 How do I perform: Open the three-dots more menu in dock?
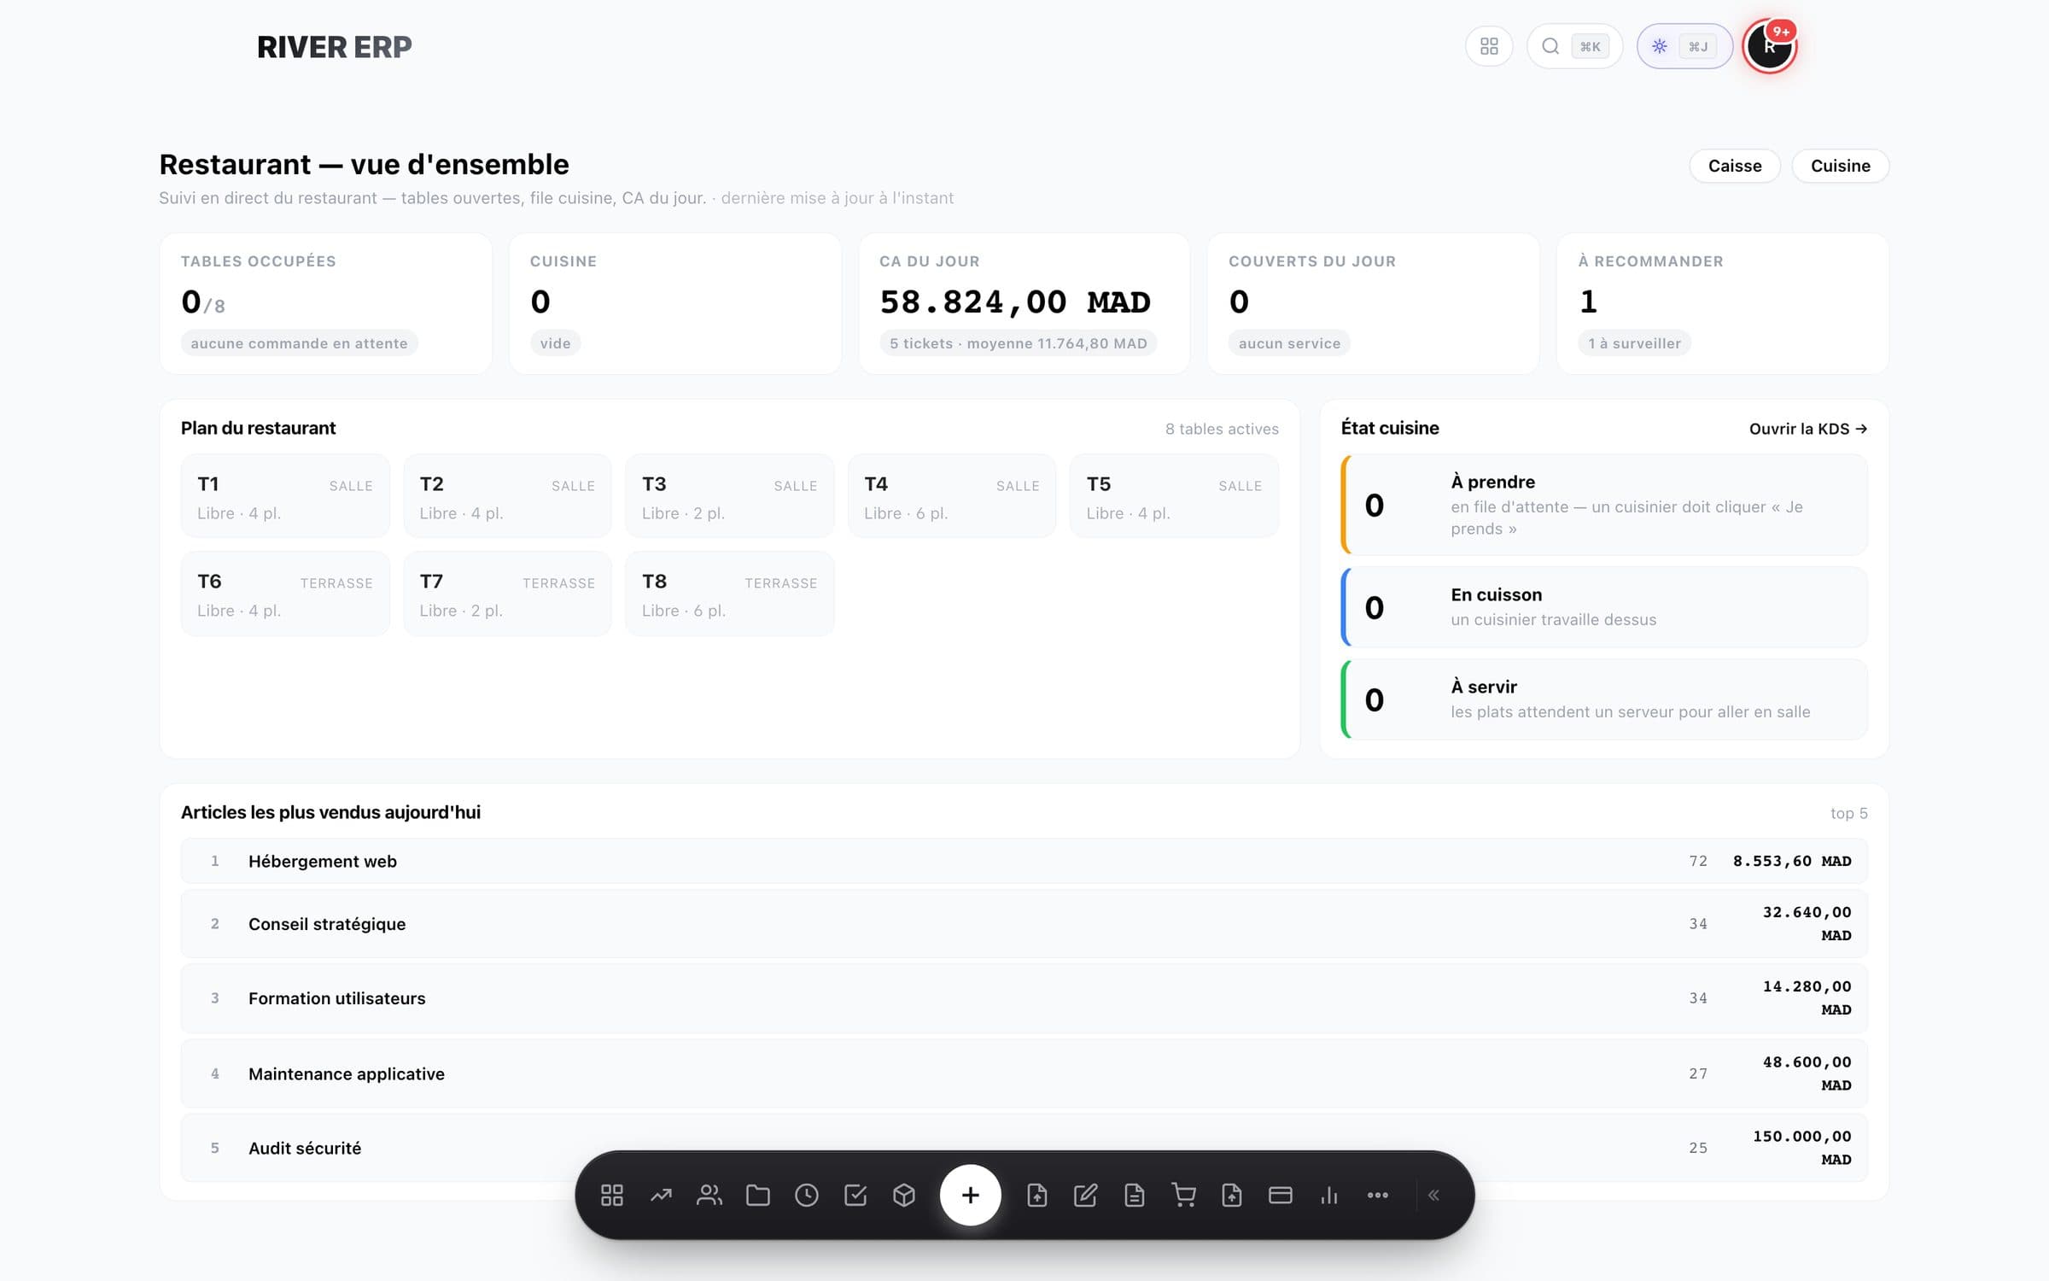tap(1378, 1195)
